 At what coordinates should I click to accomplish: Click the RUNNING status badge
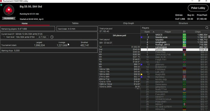coord(9,18)
